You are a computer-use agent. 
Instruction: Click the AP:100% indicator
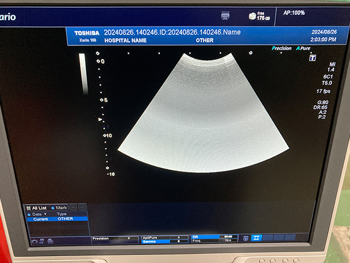click(294, 13)
